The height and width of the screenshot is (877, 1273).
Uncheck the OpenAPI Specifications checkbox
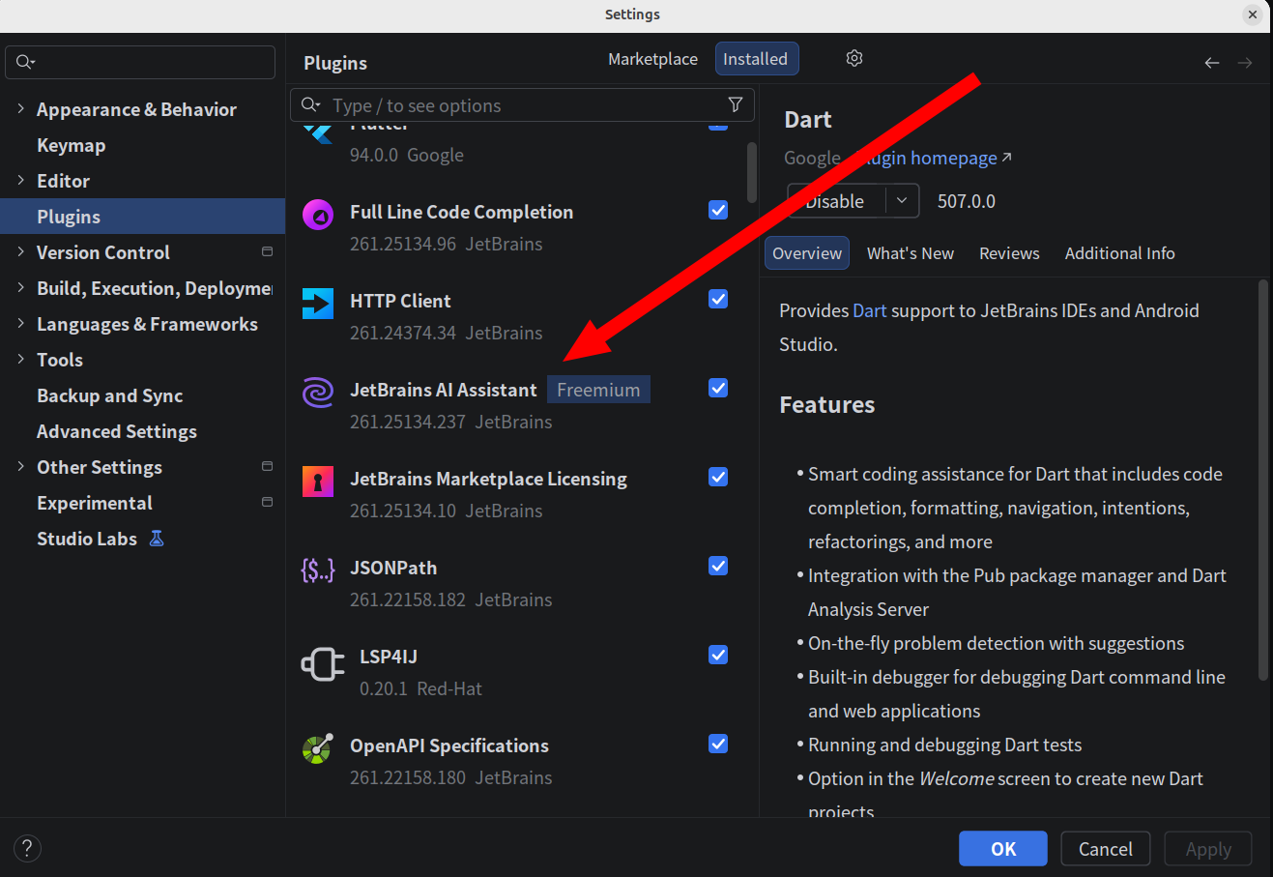pyautogui.click(x=718, y=744)
